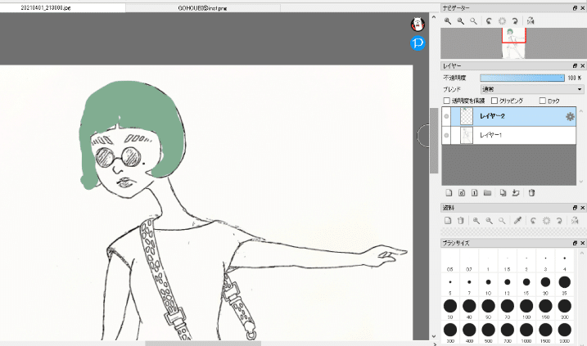Zoom in using the Navigator panel

448,21
